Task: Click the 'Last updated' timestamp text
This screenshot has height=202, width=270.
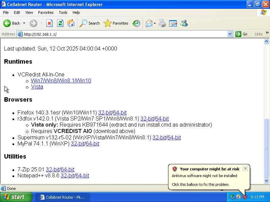Action: click(60, 48)
